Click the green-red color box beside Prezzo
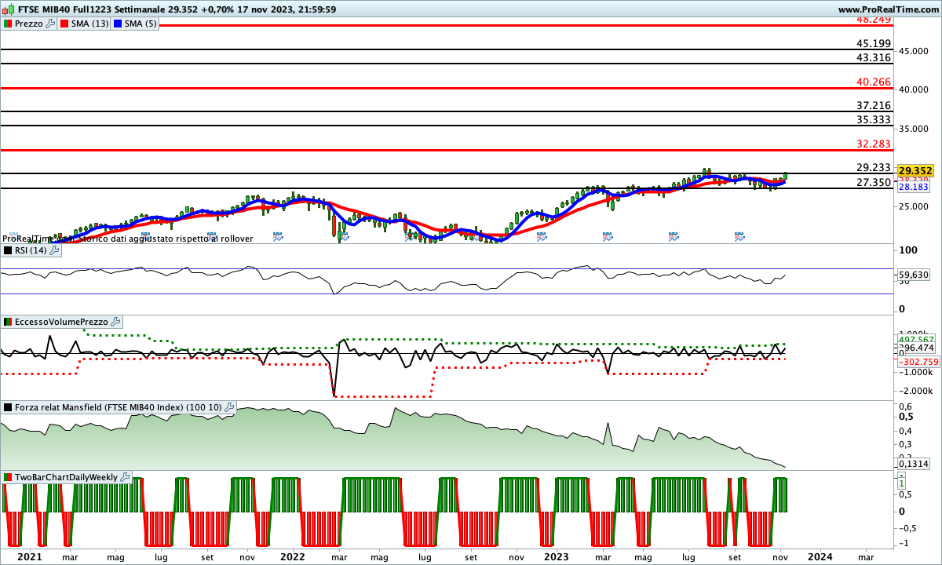Viewport: 942px width, 565px height. (x=7, y=24)
